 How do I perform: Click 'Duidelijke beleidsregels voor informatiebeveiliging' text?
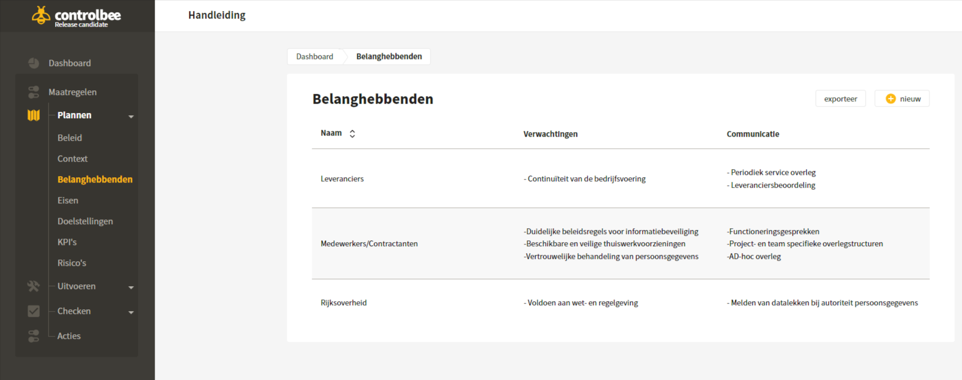pos(611,232)
